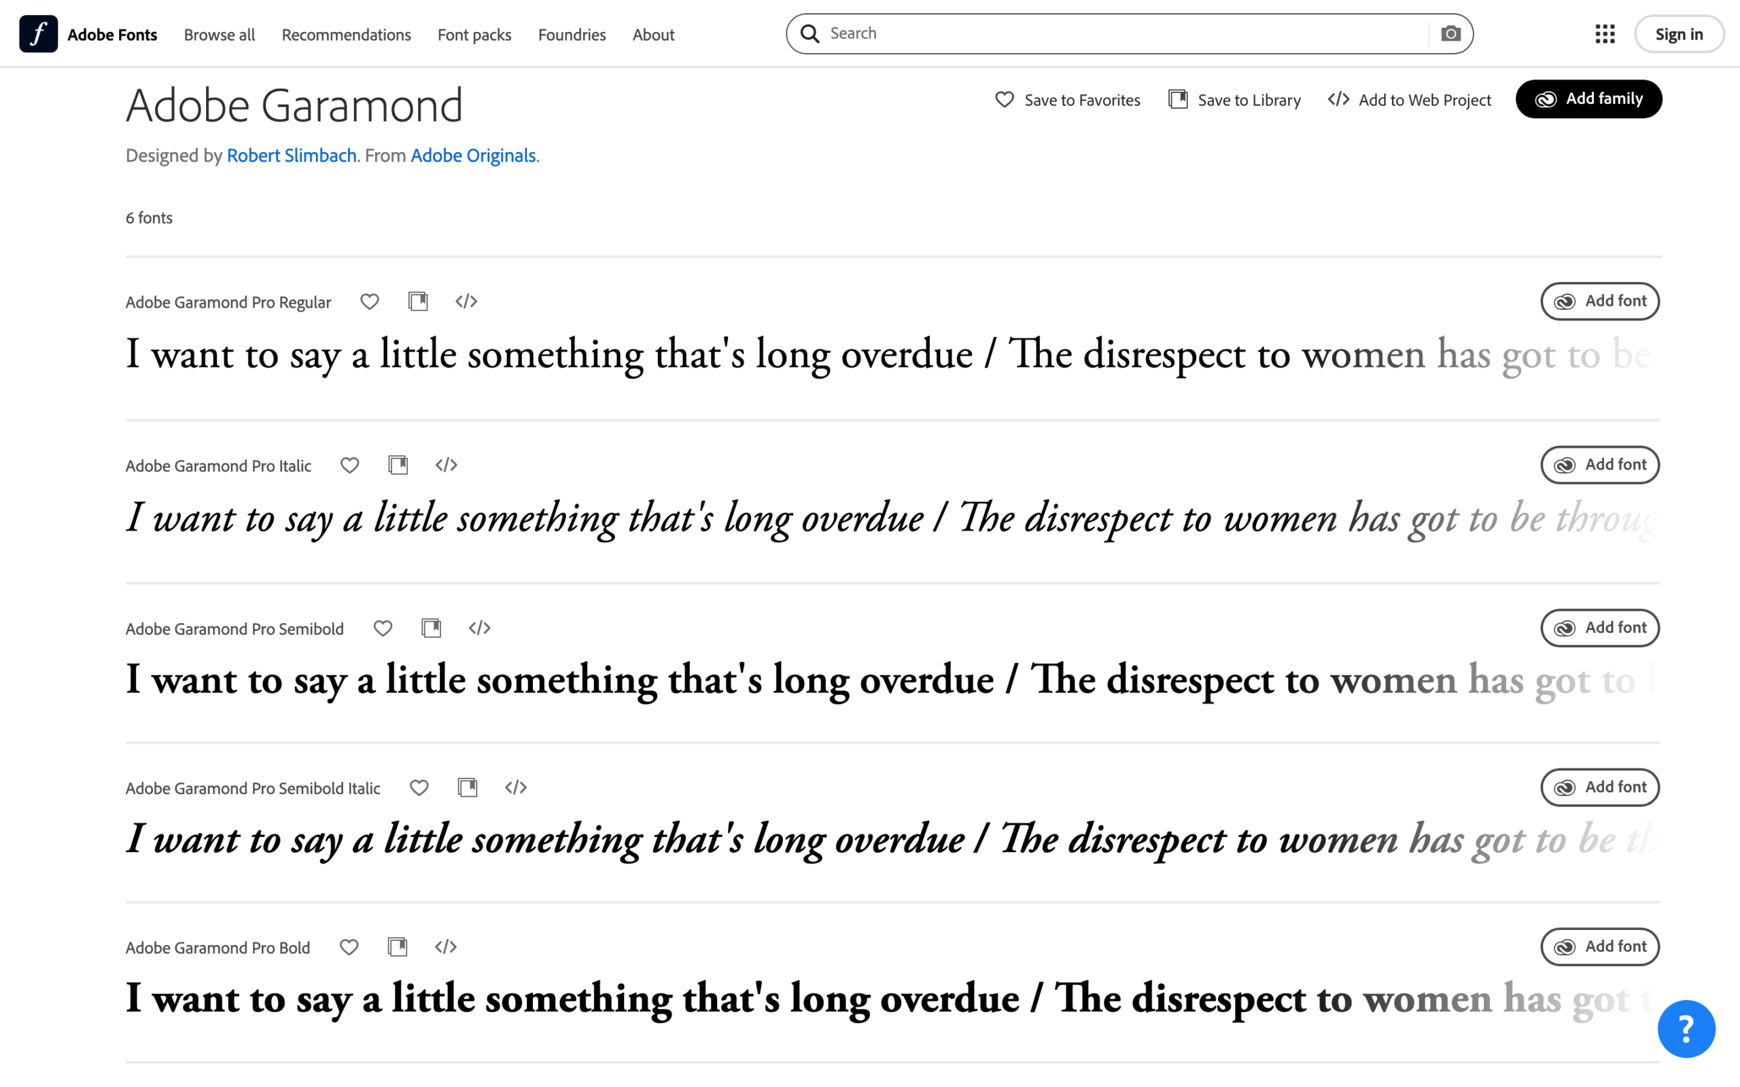Save Adobe Garamond Pro Bold to library
The width and height of the screenshot is (1740, 1087).
pyautogui.click(x=398, y=948)
